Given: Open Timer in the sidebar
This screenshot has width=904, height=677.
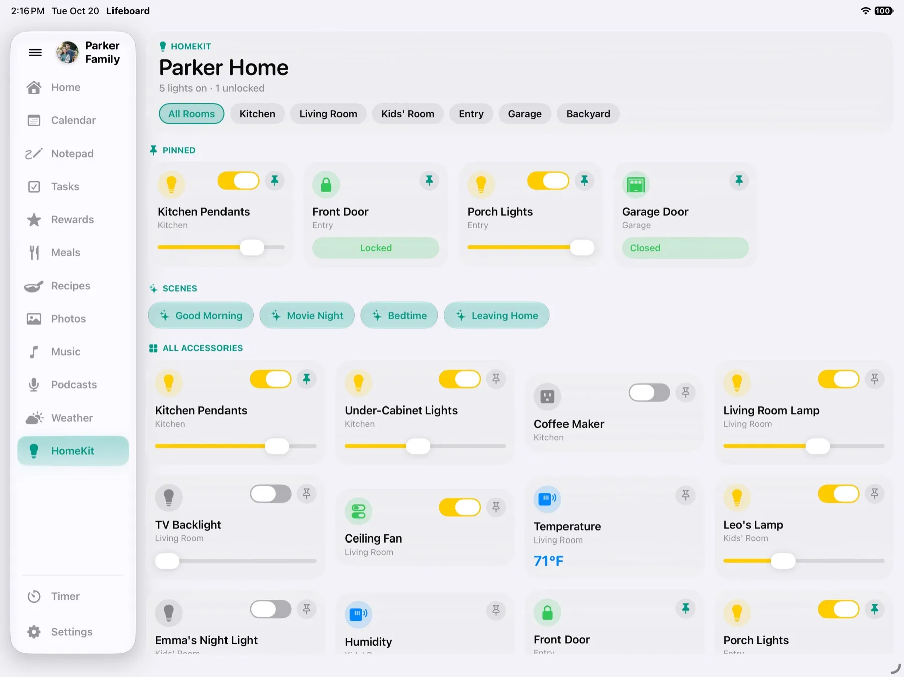Looking at the screenshot, I should [73, 596].
